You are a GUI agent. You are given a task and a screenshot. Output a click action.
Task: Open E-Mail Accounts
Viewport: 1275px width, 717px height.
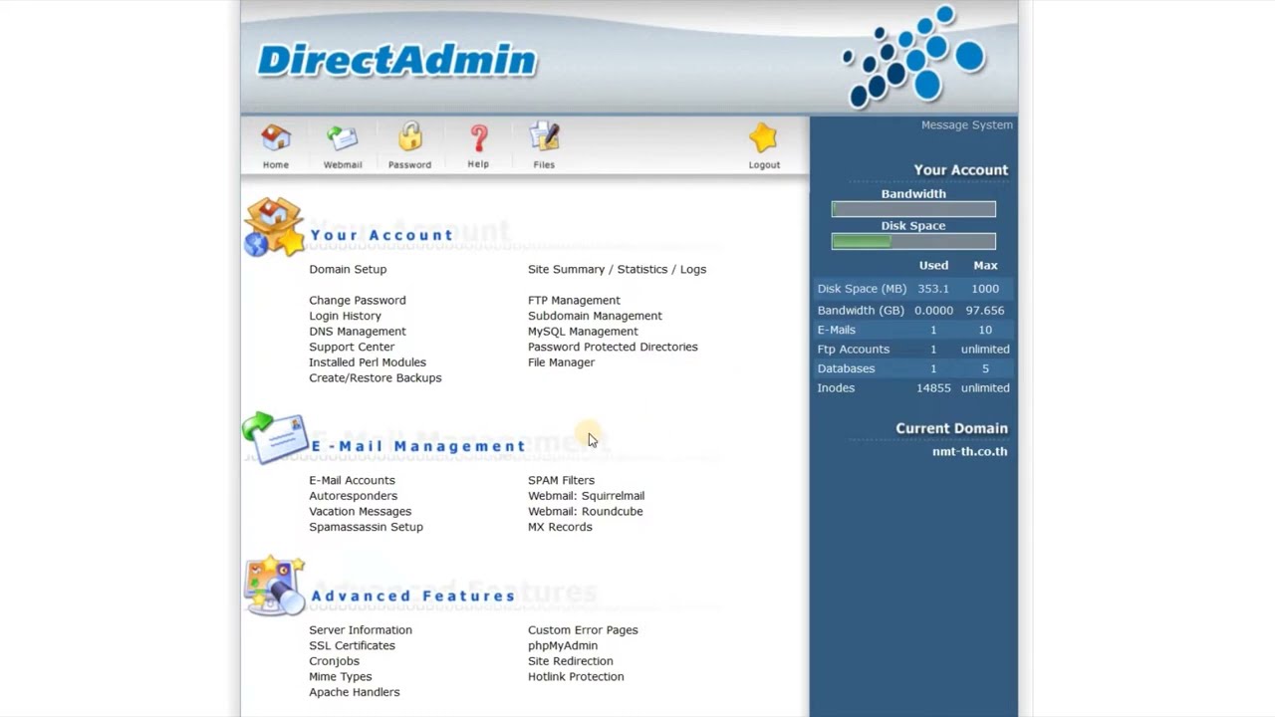(x=352, y=480)
